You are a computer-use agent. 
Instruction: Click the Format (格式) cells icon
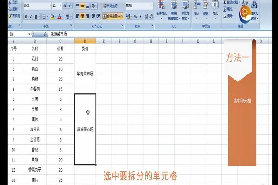click(x=215, y=5)
